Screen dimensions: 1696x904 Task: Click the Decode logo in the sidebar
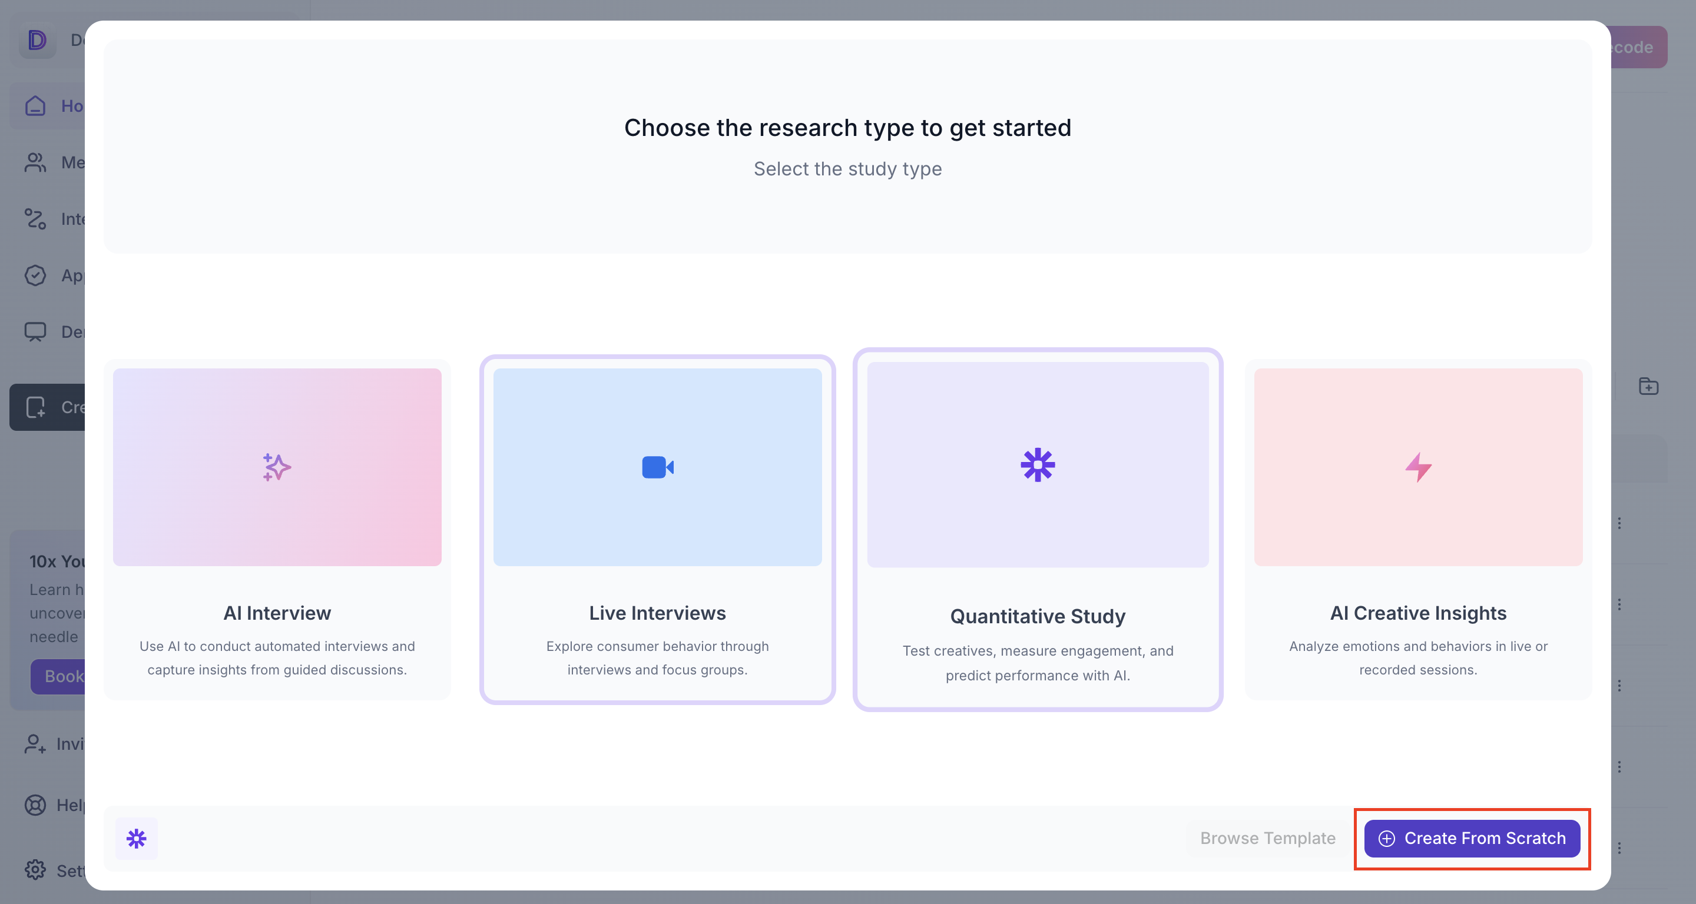click(x=38, y=40)
